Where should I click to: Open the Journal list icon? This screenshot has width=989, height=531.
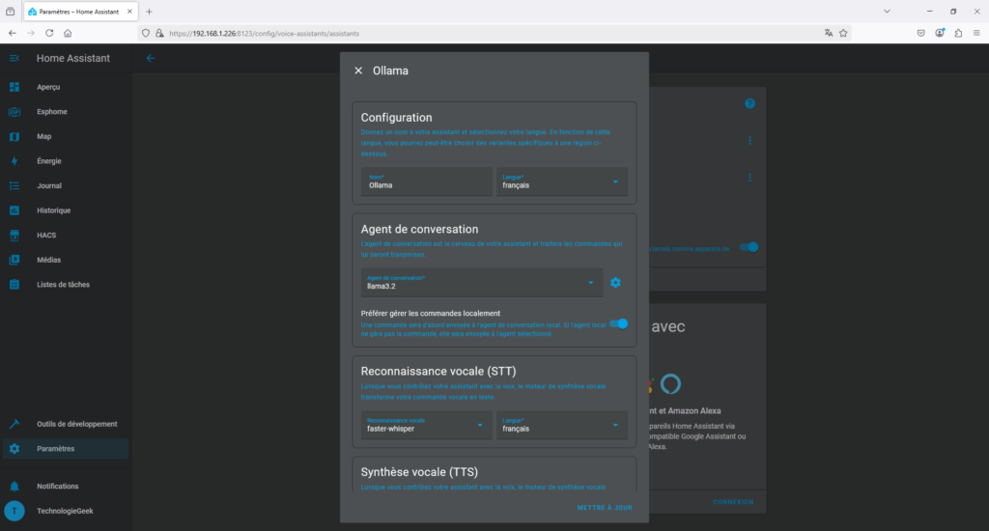click(14, 185)
